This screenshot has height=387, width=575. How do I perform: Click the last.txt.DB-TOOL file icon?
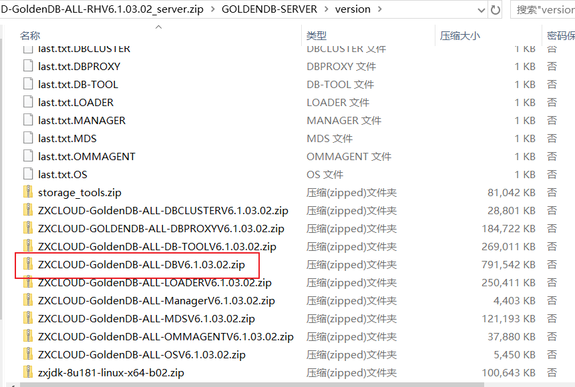pos(28,84)
